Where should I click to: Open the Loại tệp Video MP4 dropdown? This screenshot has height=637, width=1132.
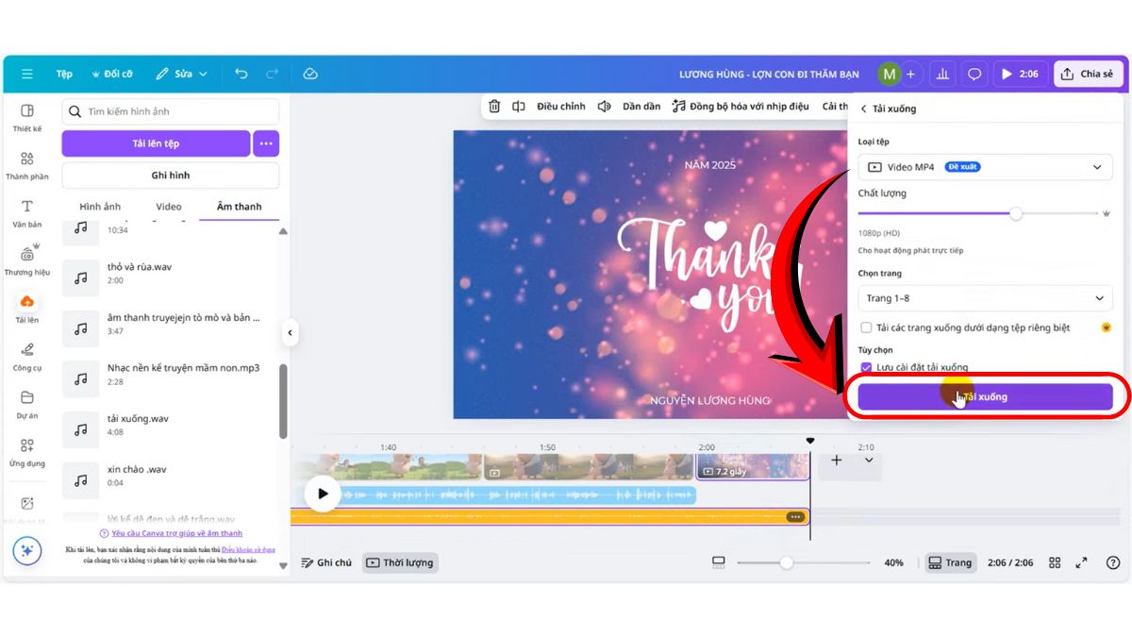(x=985, y=166)
